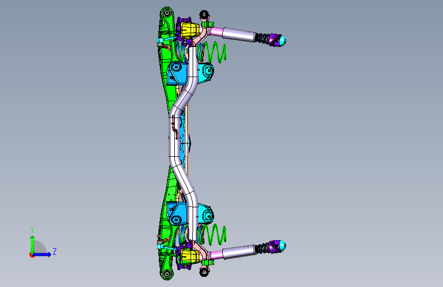Click the 'Z' axis label
This screenshot has width=443, height=287.
pos(55,251)
